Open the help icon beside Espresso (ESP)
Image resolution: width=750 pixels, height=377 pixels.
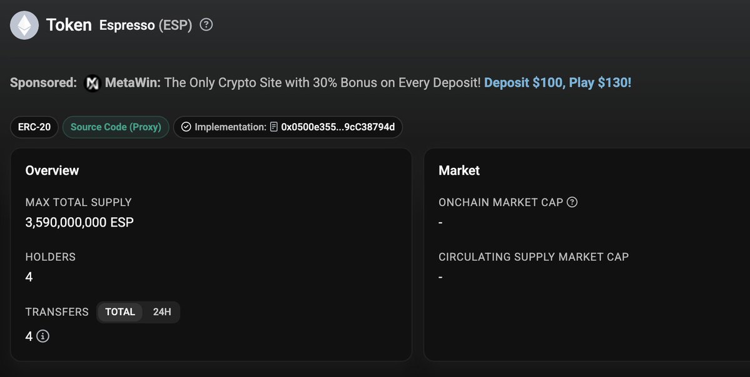coord(206,25)
